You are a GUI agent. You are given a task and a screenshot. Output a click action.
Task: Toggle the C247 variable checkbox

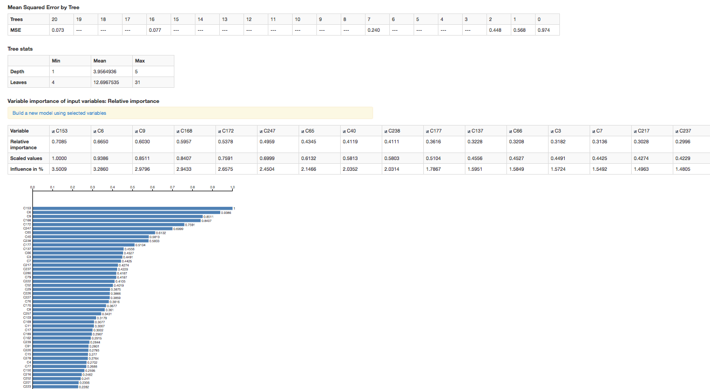[x=261, y=131]
